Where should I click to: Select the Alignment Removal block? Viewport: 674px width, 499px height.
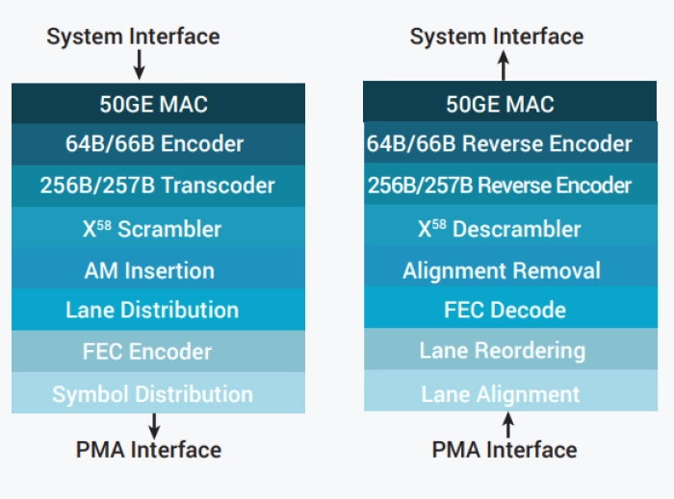point(510,266)
